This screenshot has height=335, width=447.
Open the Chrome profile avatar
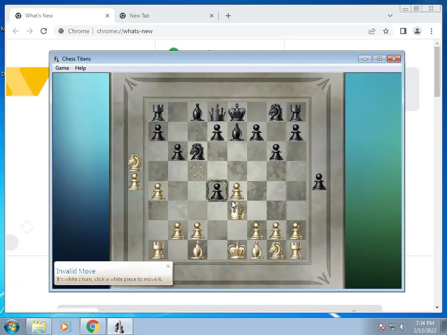coord(417,31)
